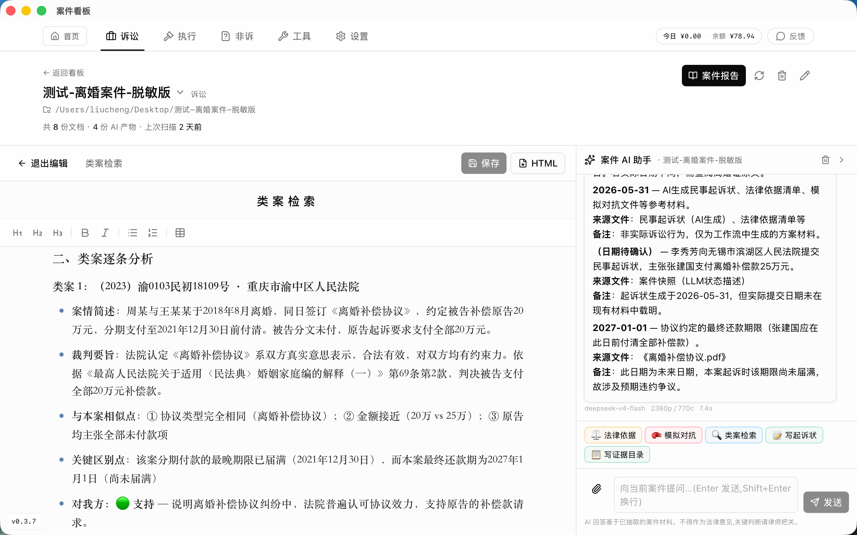857x535 pixels.
Task: Switch to the 非诉 tab
Action: click(x=237, y=36)
